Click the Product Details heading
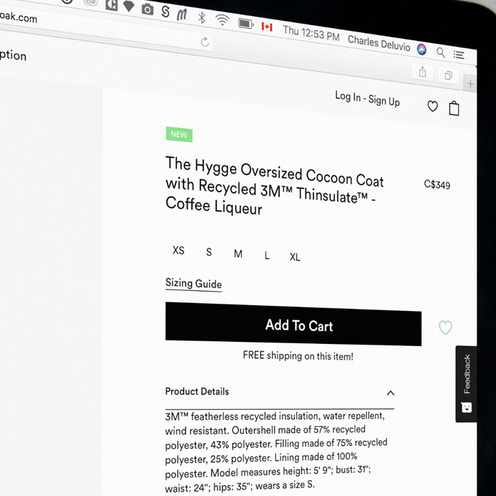The width and height of the screenshot is (496, 496). click(197, 392)
